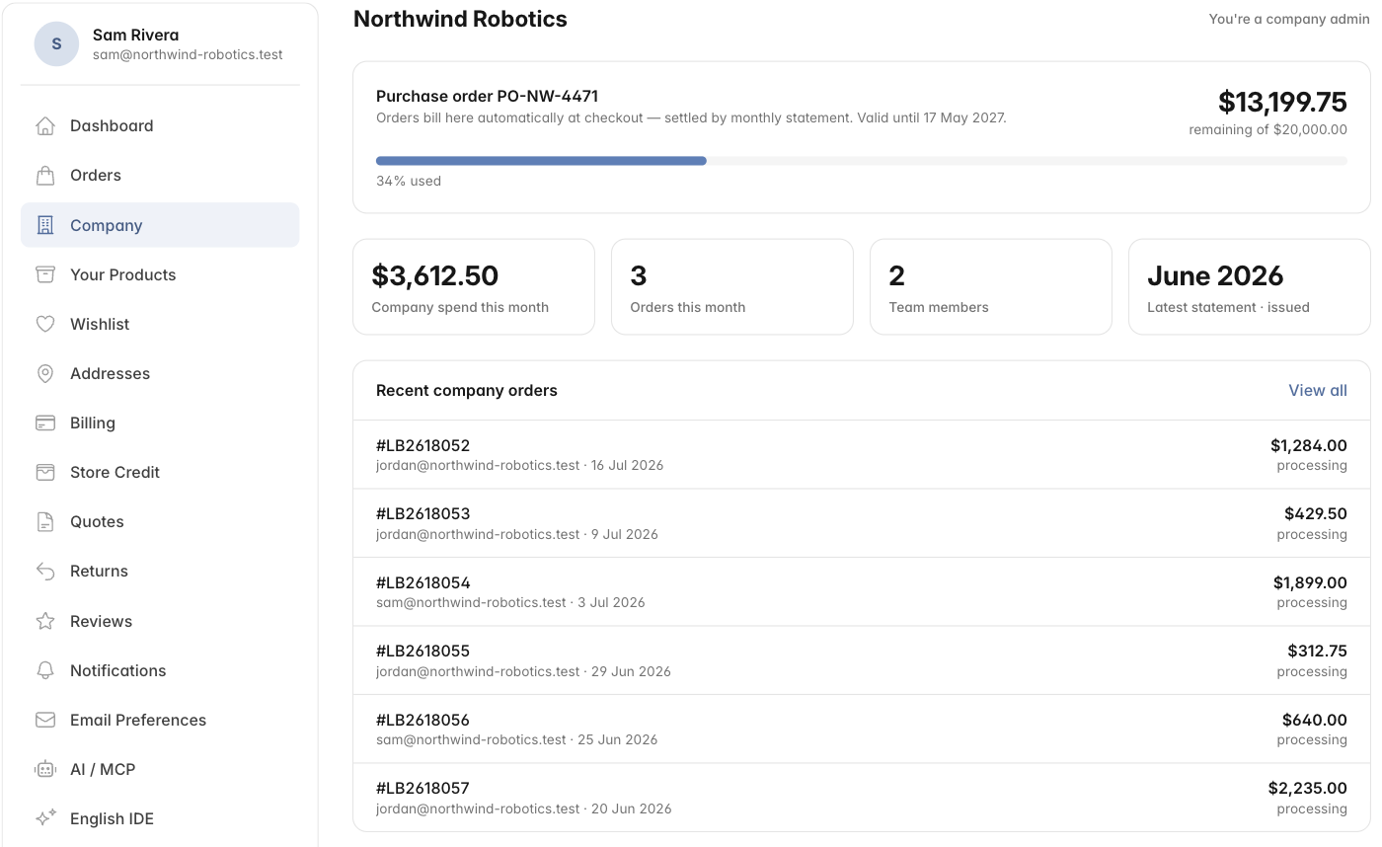Click the View all orders link
Viewport: 1382px width, 847px height.
1317,390
